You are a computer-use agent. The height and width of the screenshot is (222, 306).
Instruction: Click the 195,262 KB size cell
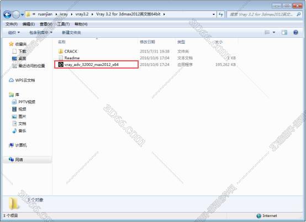(225, 64)
